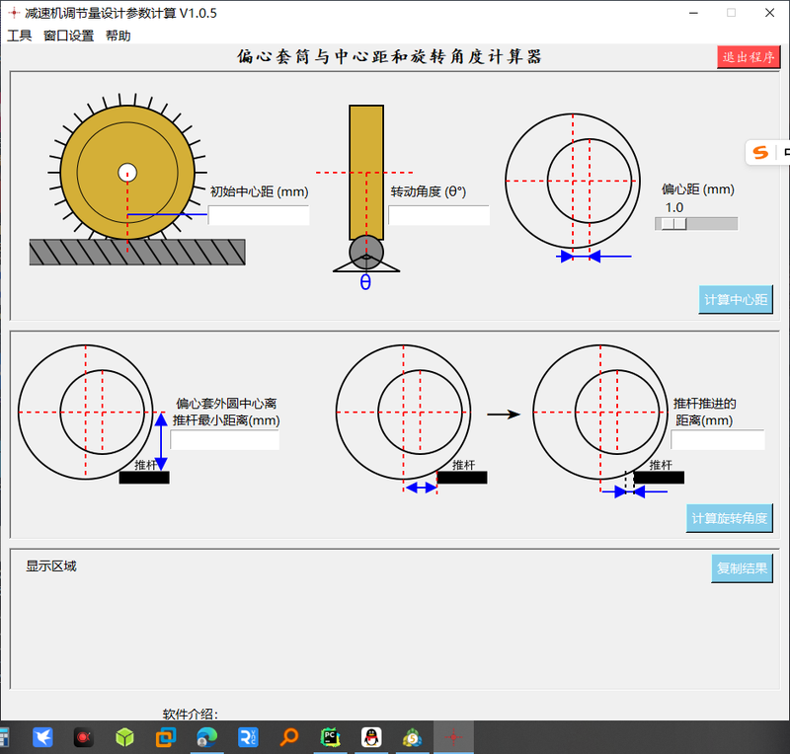Click the Sogou input method S icon

coord(760,152)
